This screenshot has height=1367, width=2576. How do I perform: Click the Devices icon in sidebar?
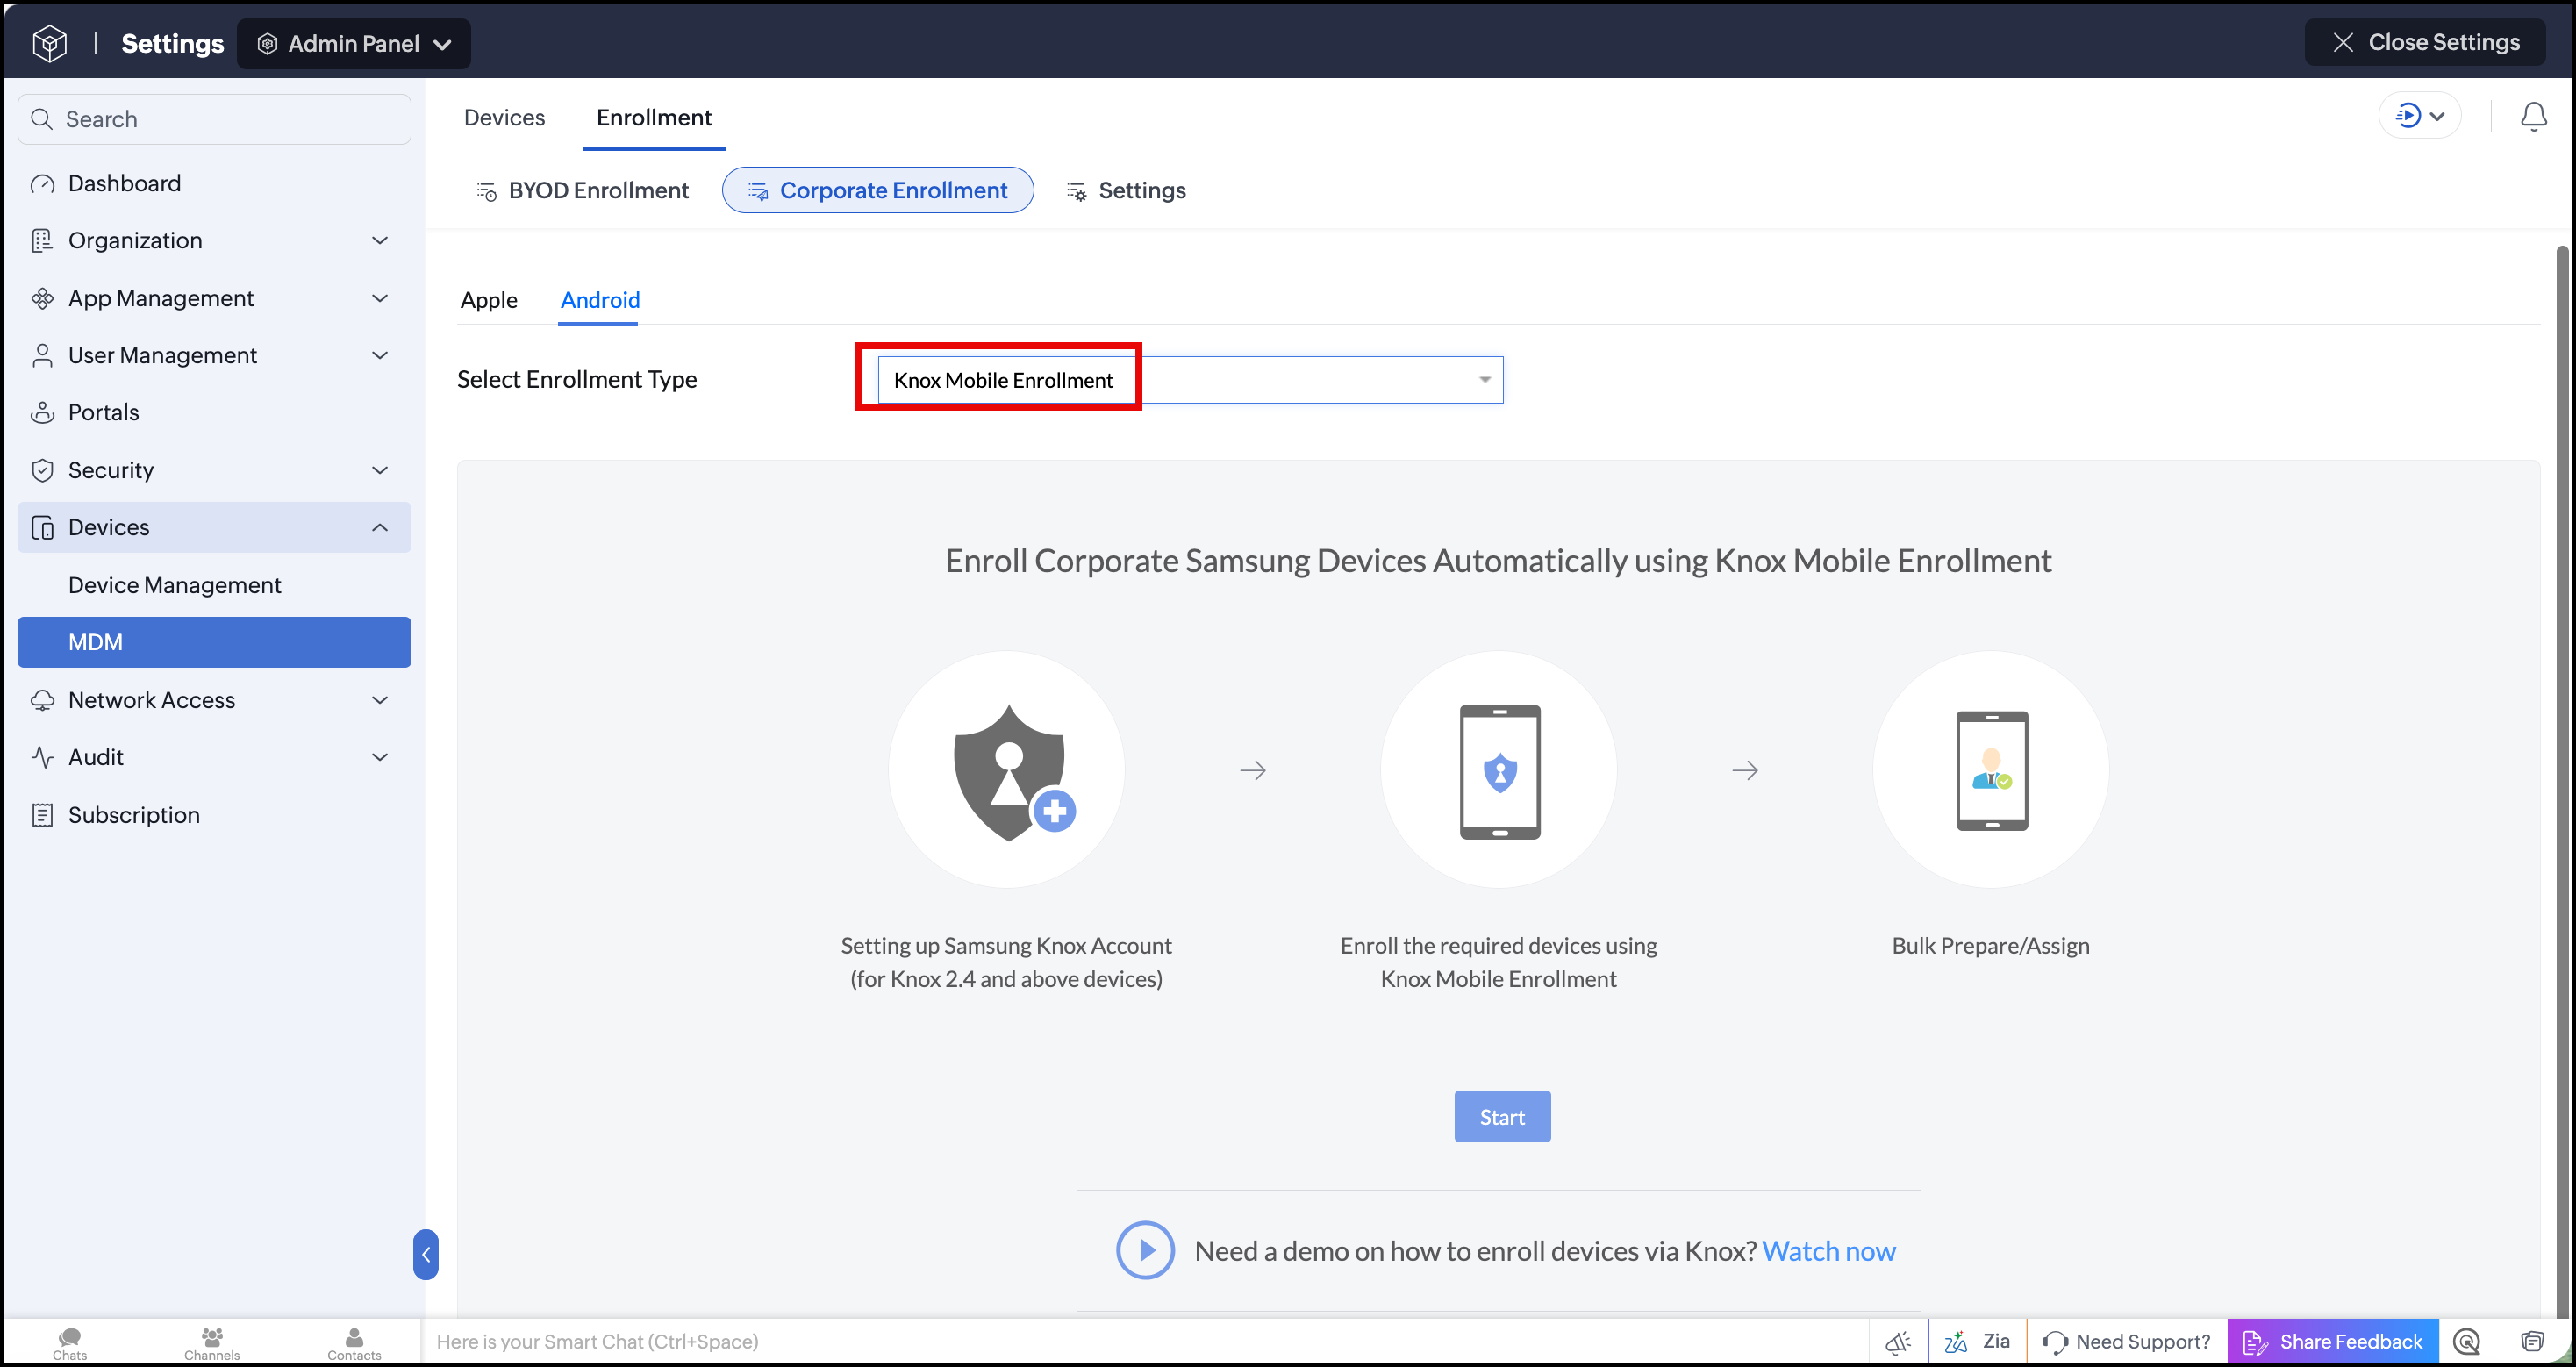tap(42, 528)
